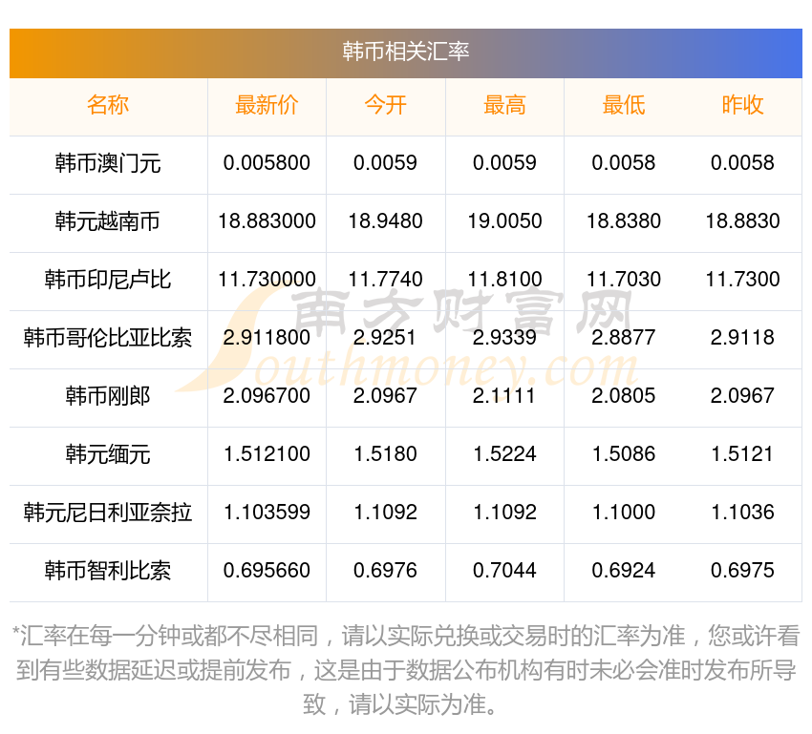Viewport: 812px width, 734px height.
Task: Click highest value 2.1111
Action: point(504,396)
